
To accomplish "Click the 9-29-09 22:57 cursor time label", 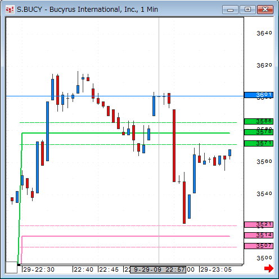I will [158, 269].
